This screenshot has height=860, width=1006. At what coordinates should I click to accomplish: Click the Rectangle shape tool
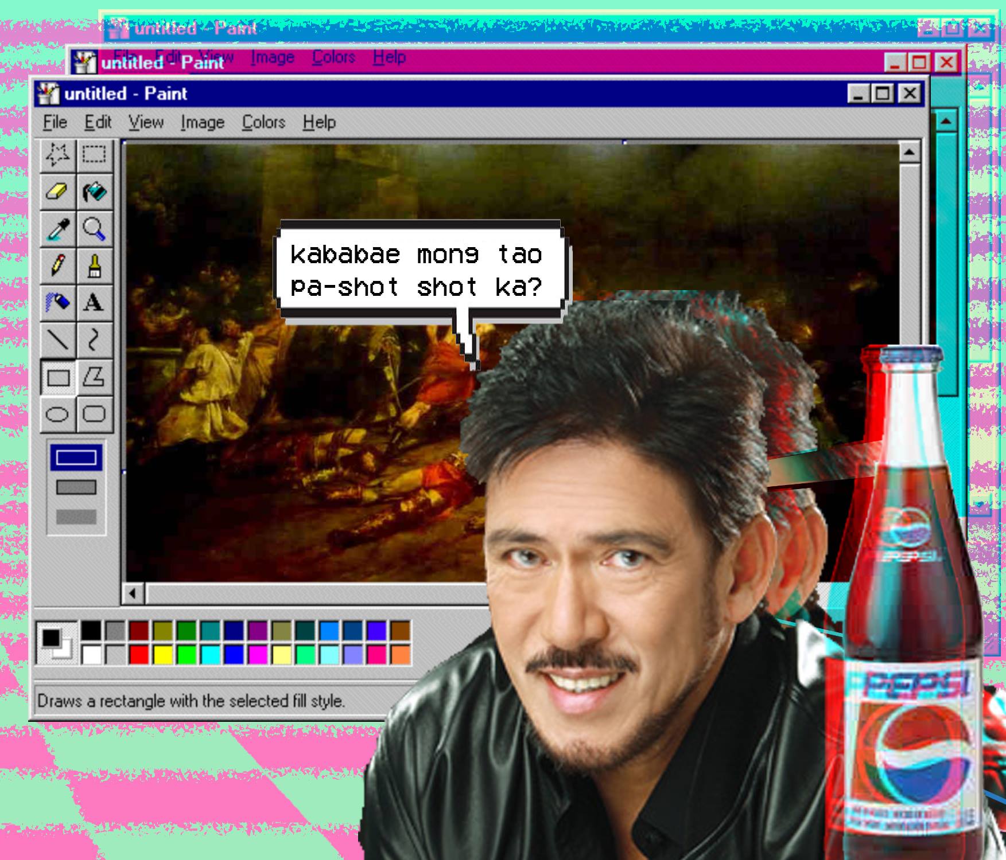pyautogui.click(x=57, y=377)
